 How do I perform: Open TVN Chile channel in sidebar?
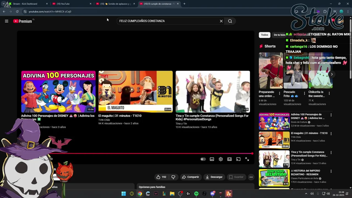click(x=296, y=137)
